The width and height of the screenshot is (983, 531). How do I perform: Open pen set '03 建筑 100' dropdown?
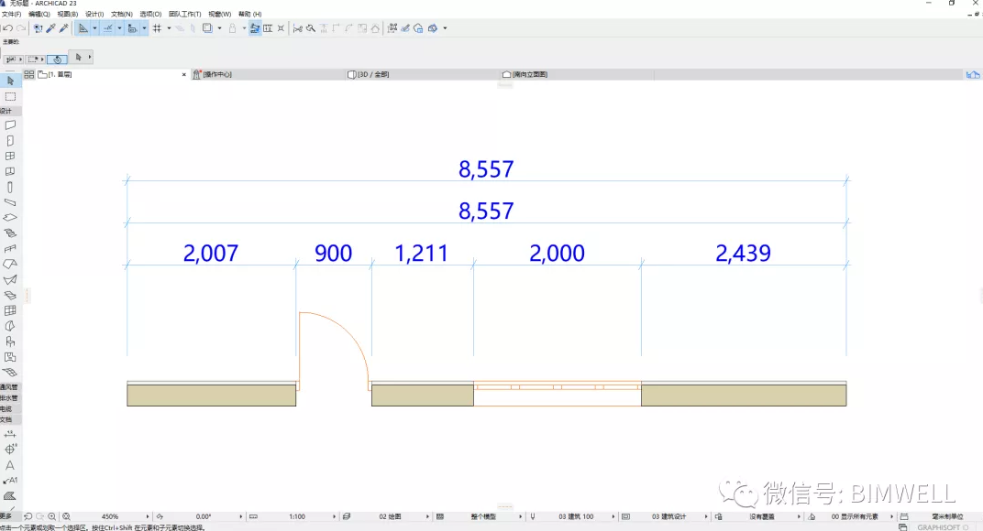[x=613, y=516]
